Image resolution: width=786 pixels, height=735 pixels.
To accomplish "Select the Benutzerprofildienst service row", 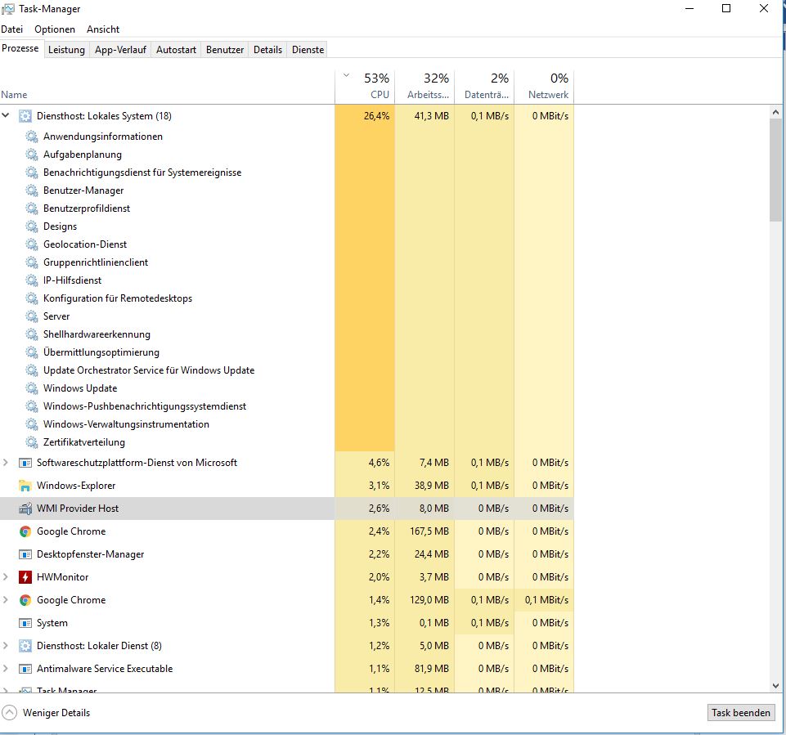I will click(287, 208).
